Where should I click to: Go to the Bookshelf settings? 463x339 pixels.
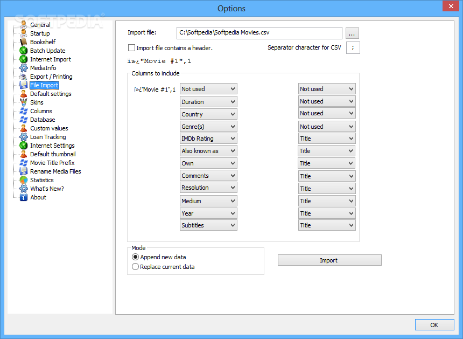pyautogui.click(x=43, y=42)
